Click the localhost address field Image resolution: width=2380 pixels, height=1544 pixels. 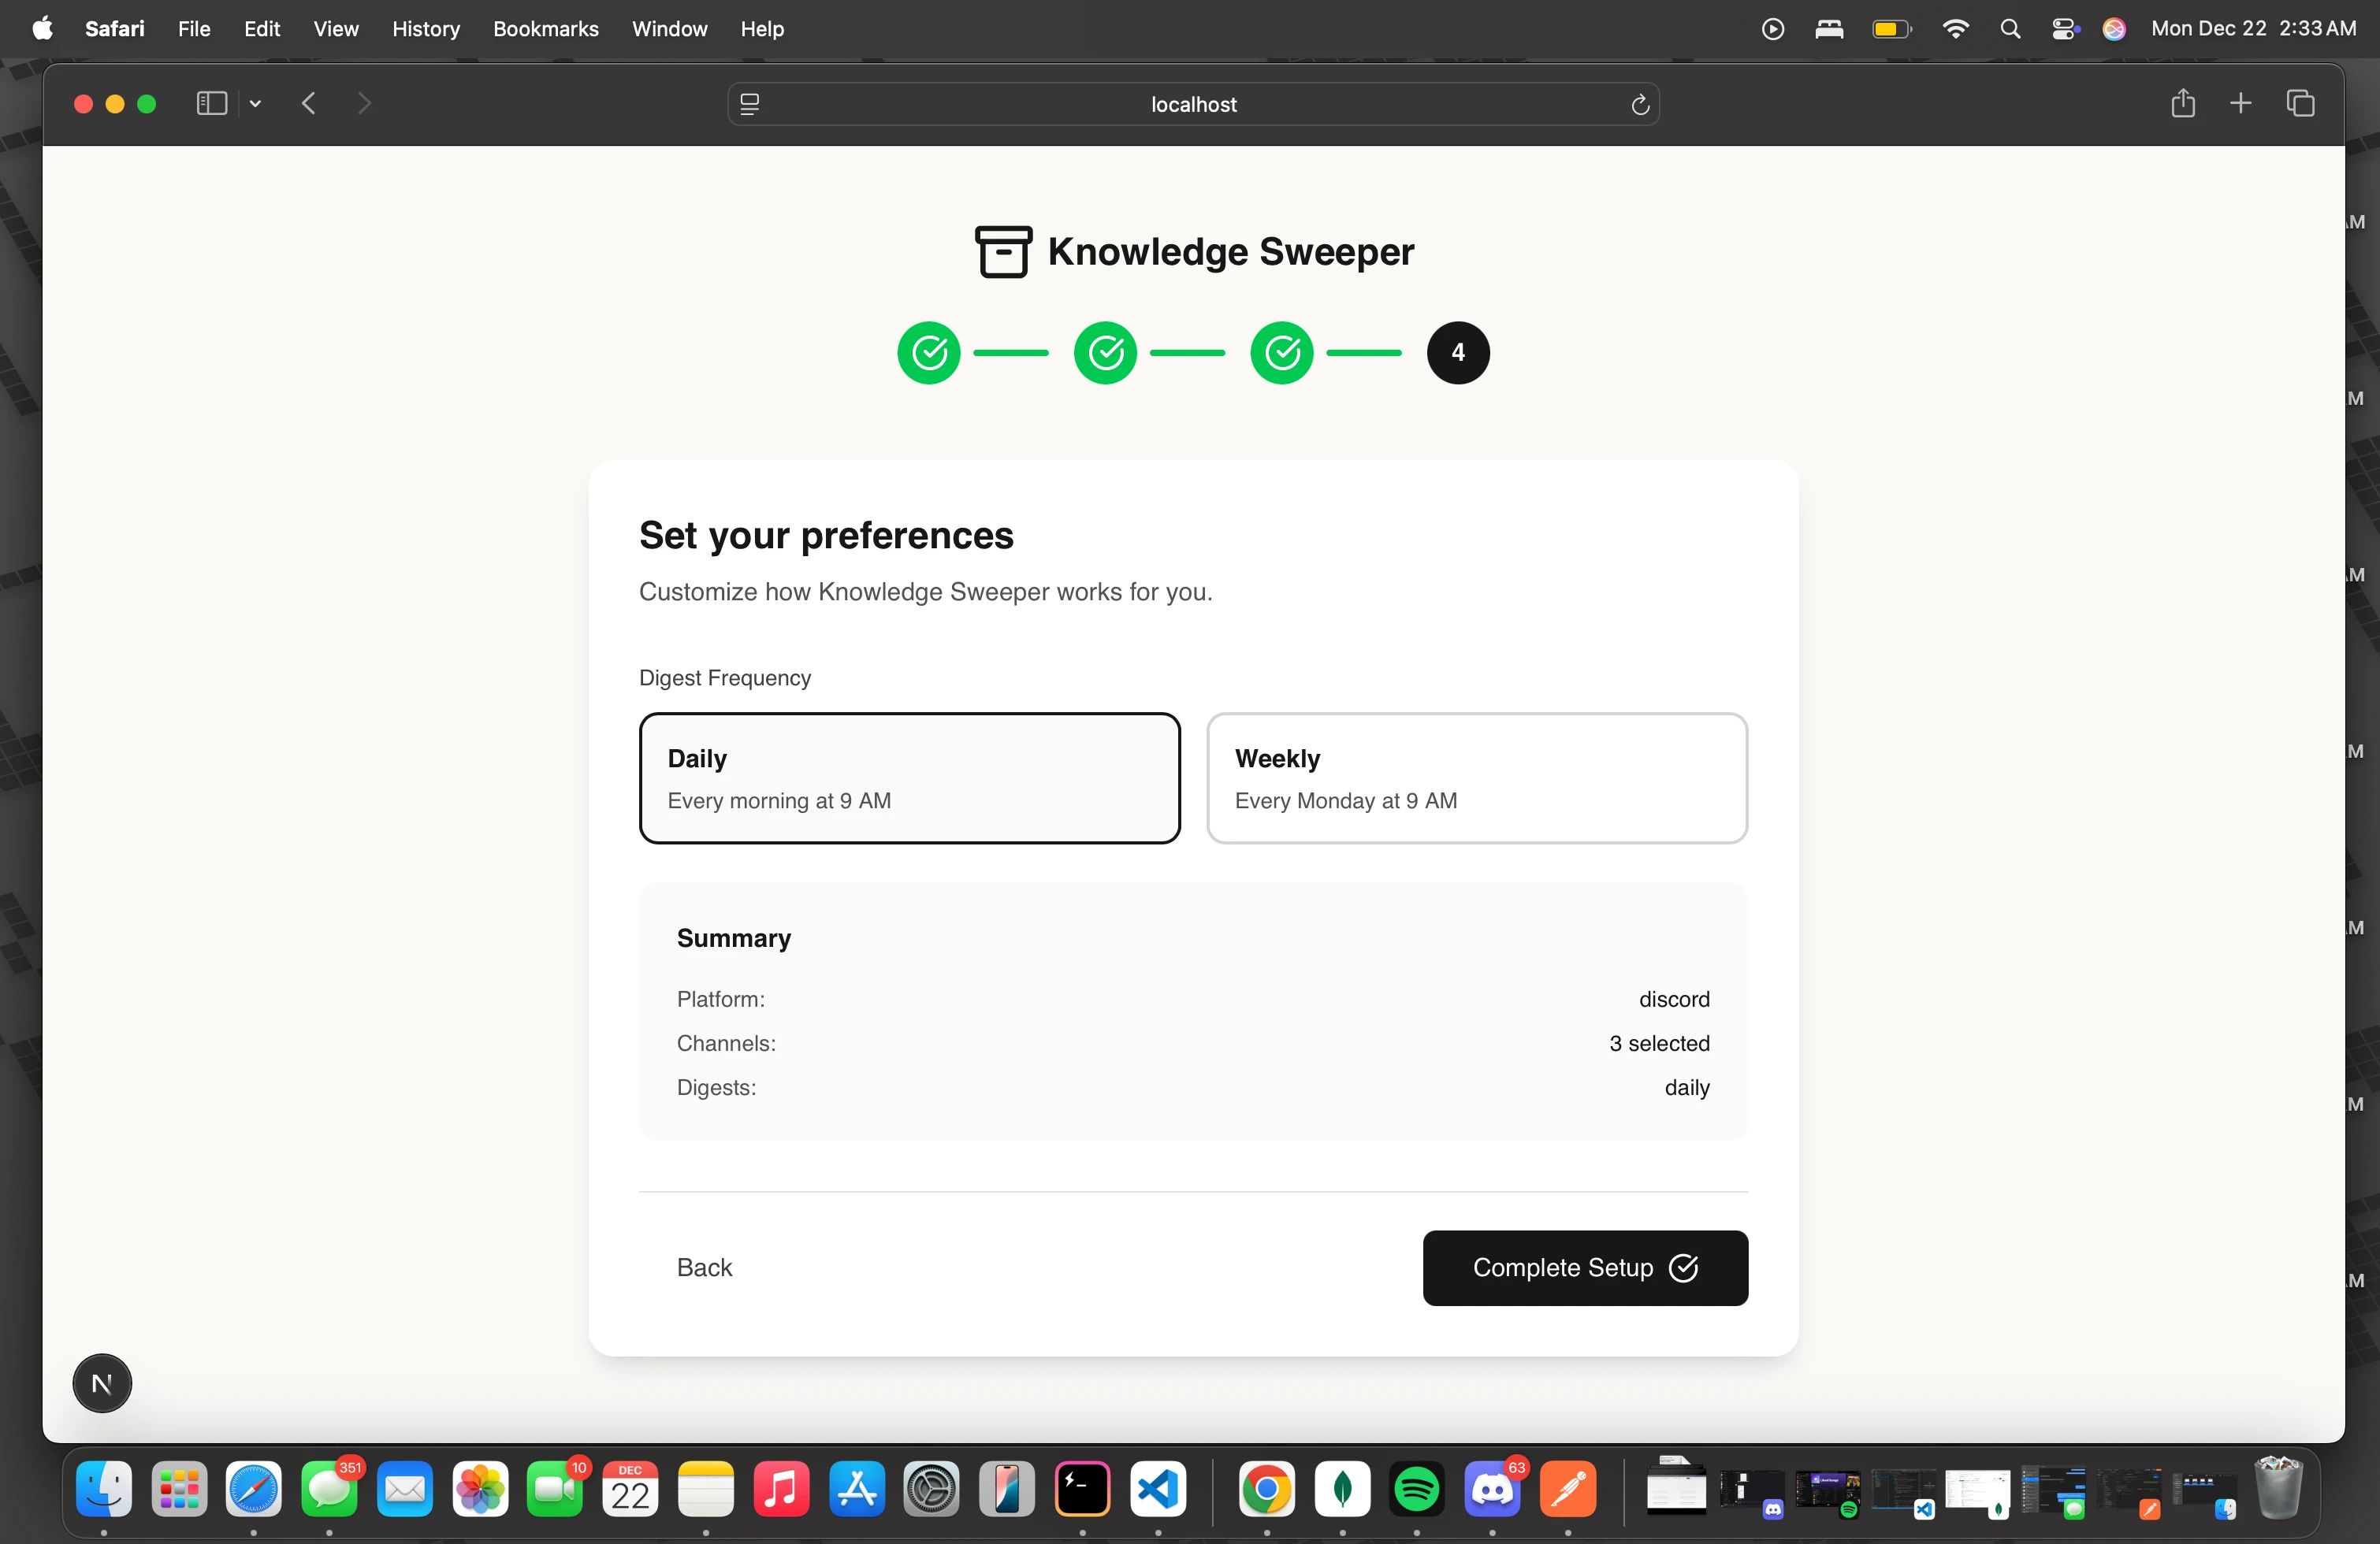1192,105
